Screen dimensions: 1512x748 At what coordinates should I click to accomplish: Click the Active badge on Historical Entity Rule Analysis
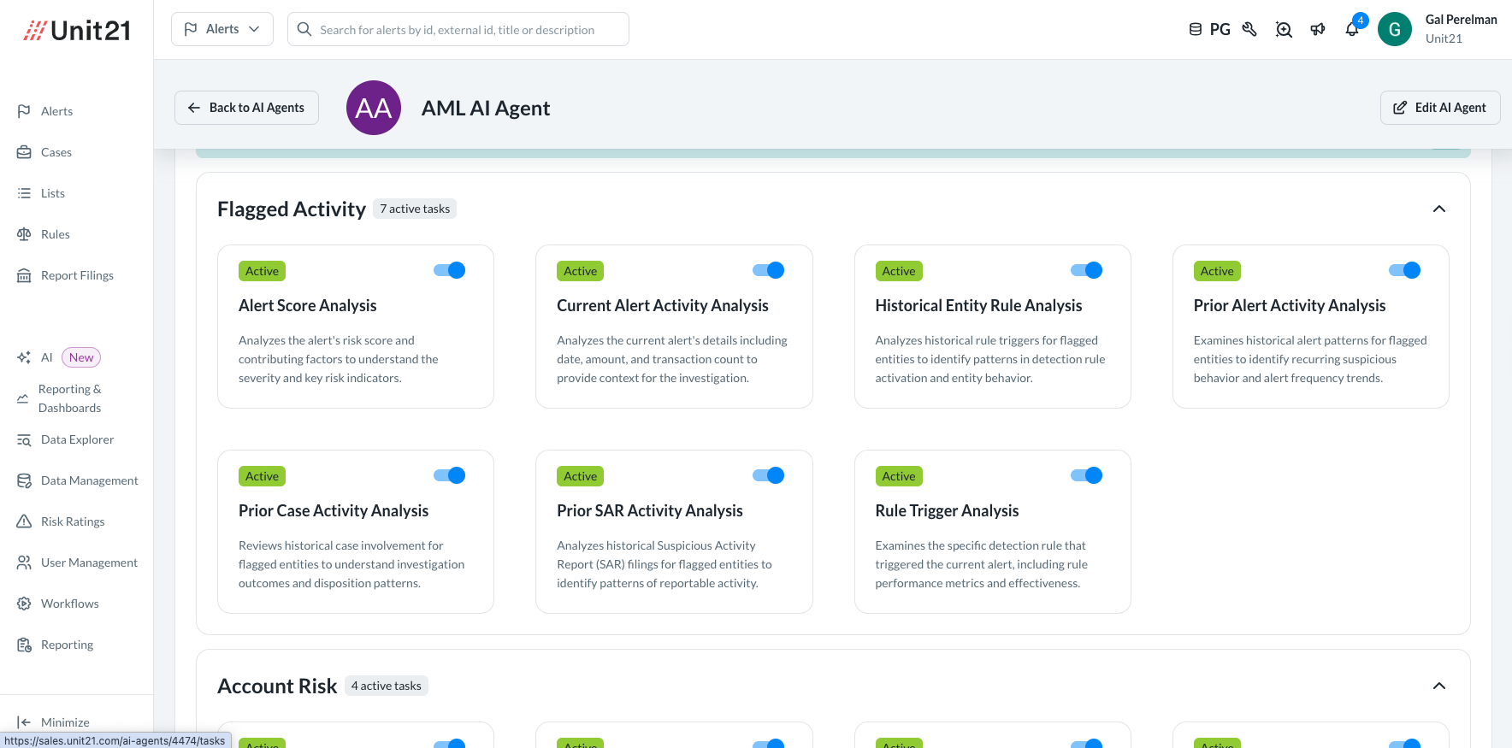point(899,271)
